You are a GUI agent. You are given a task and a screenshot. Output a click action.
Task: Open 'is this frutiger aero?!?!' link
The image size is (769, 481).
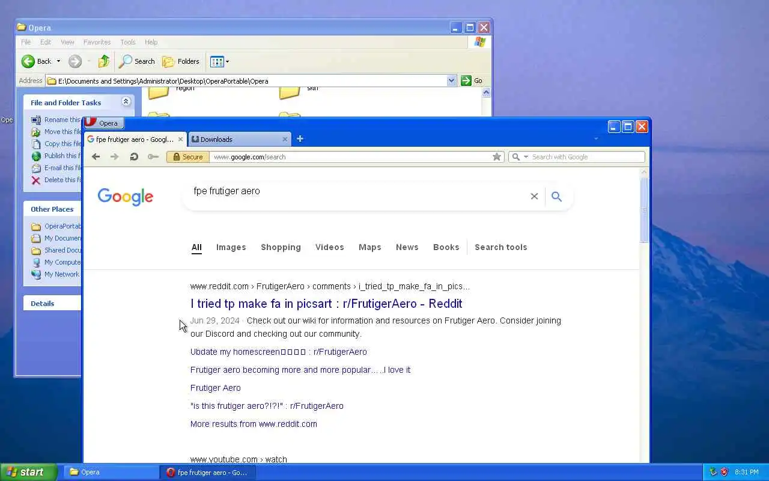tap(267, 406)
